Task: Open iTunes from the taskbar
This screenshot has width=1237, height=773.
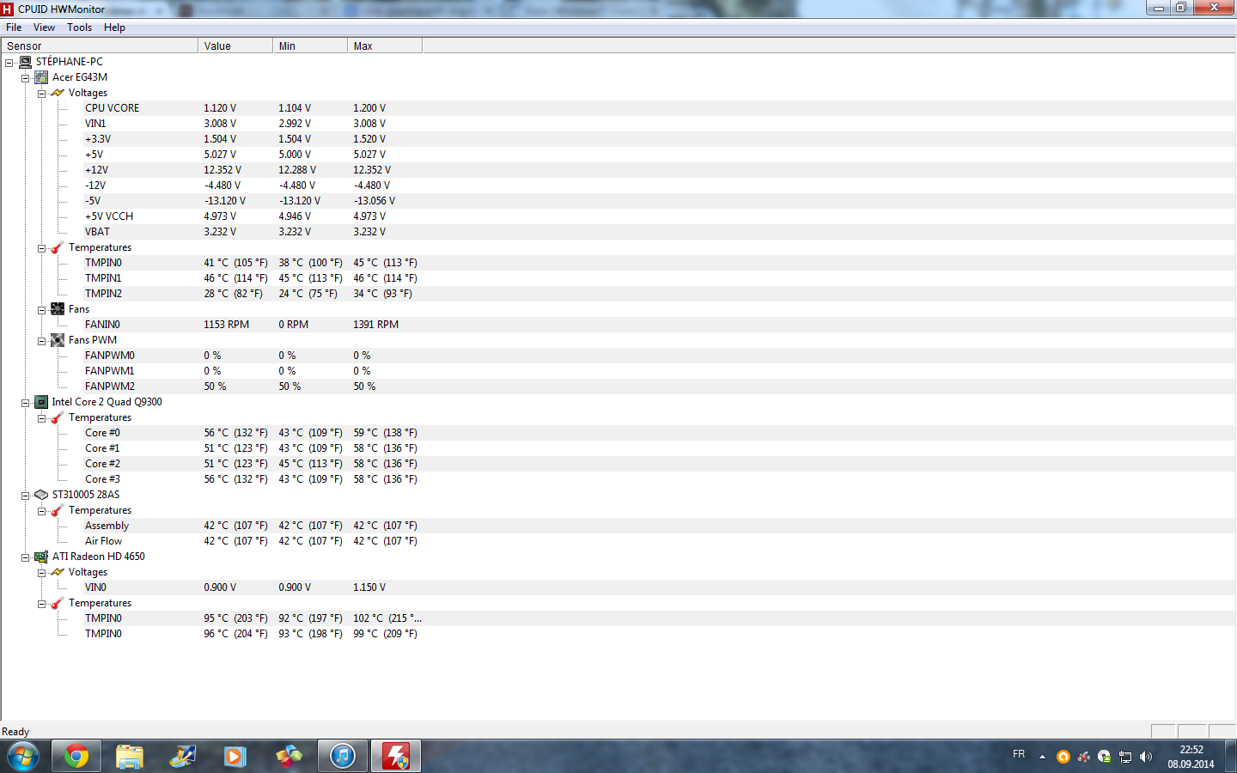Action: 343,756
